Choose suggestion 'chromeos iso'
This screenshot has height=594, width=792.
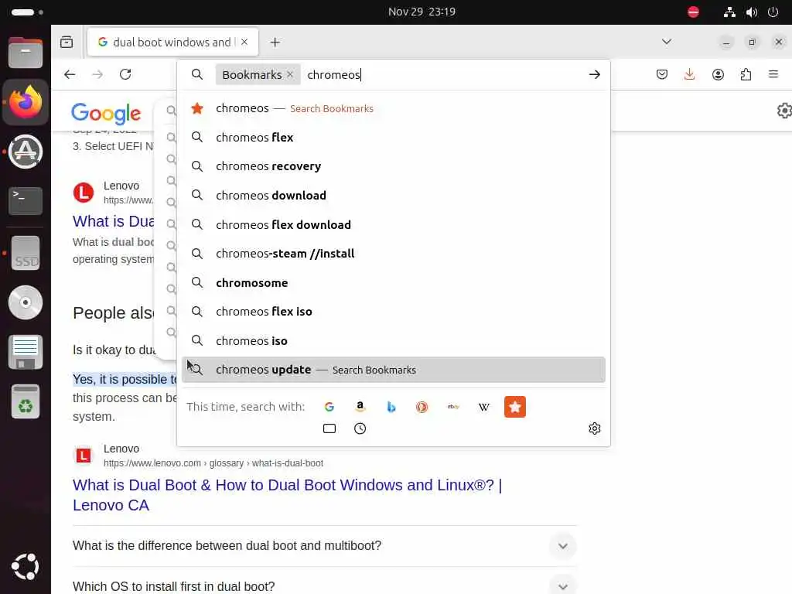(x=394, y=341)
